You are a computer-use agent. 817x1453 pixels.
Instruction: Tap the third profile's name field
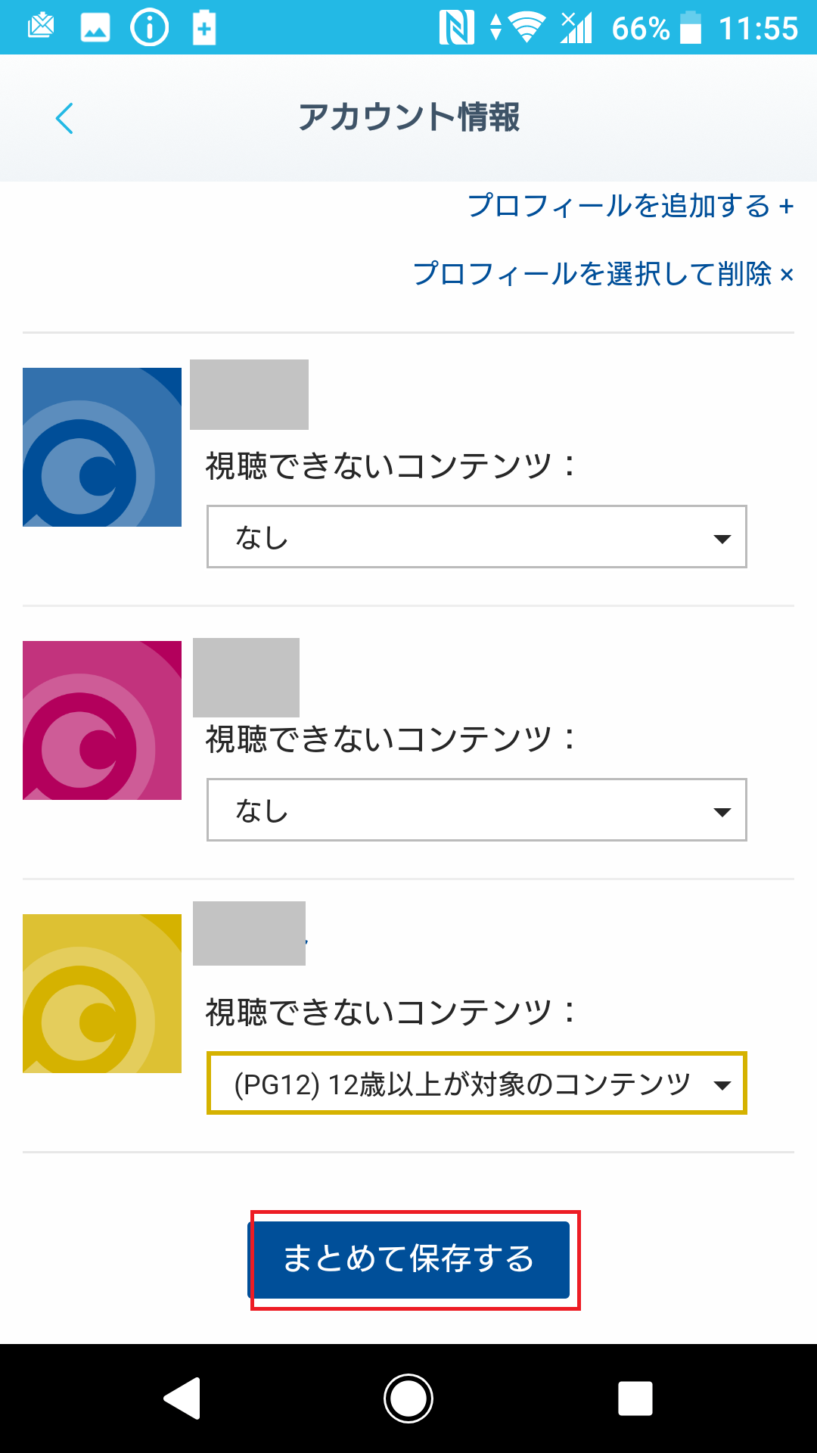[x=249, y=933]
